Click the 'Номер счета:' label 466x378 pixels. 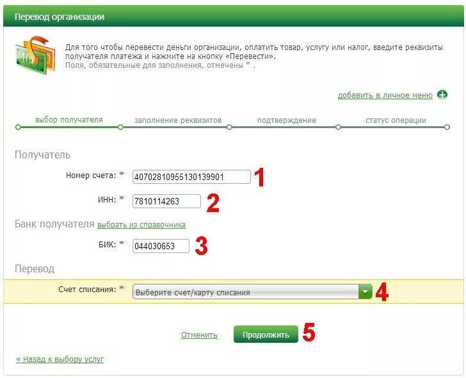(91, 176)
